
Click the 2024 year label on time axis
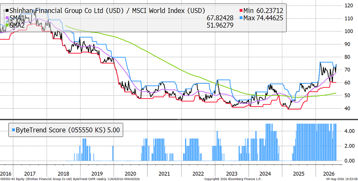click(x=266, y=173)
